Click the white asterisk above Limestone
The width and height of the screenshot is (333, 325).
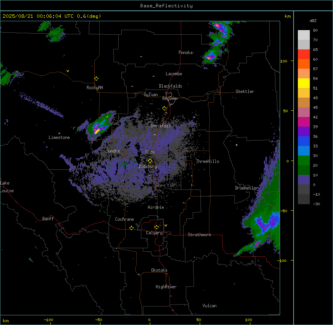coord(59,134)
